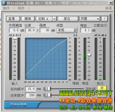Open the 预置 presets dropdown
The width and height of the screenshot is (115, 112).
click(x=90, y=19)
